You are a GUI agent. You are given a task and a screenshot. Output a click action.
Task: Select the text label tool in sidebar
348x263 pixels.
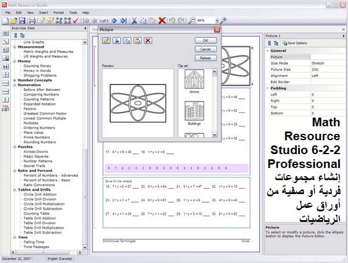point(6,50)
